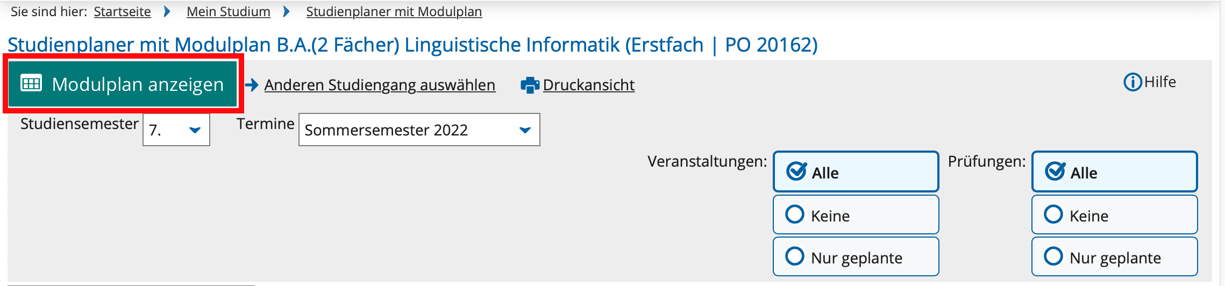
Task: Open Mein Studium breadcrumb item
Action: tap(229, 11)
